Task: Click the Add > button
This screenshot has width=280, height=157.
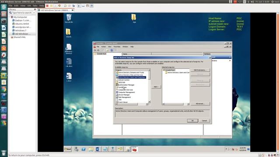Action: [156, 87]
